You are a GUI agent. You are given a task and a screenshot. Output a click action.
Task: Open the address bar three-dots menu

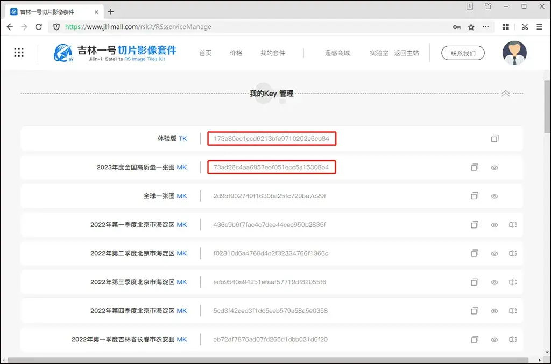tap(486, 27)
